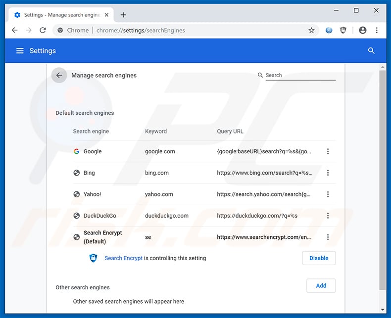
Task: Minimize the Chrome window
Action: [336, 10]
